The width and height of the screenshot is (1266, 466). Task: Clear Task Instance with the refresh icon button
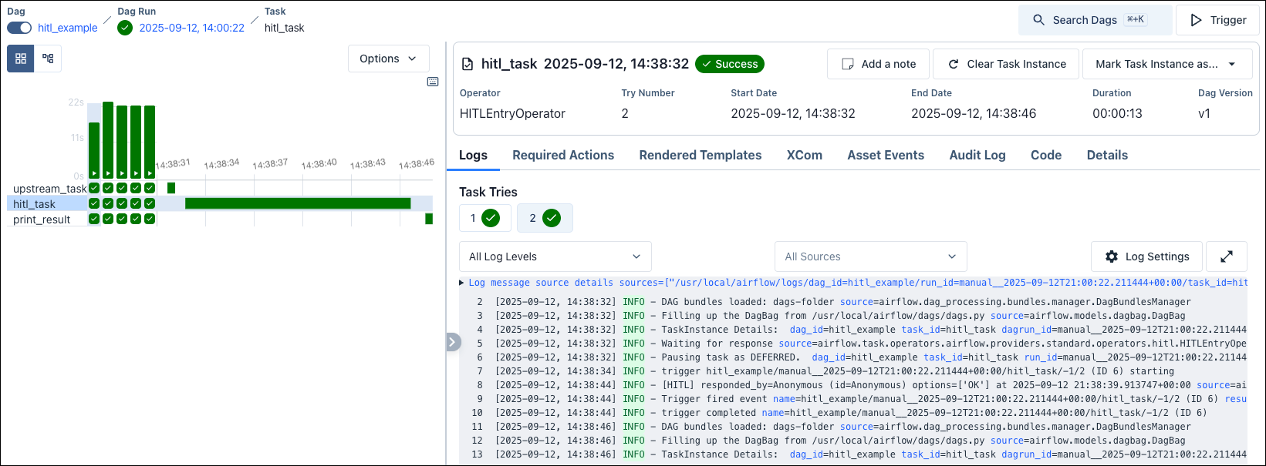pos(1007,64)
